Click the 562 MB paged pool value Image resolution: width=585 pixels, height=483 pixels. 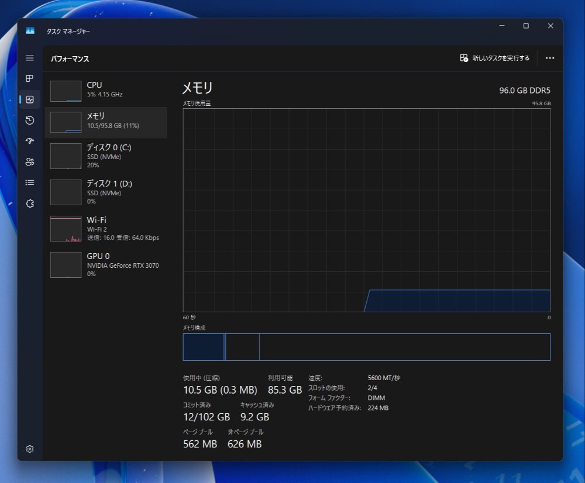200,444
